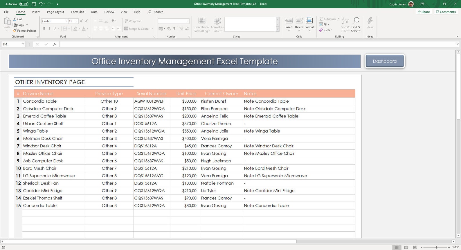Click the AutoSum sigma icon
The height and width of the screenshot is (250, 461).
pos(321,19)
